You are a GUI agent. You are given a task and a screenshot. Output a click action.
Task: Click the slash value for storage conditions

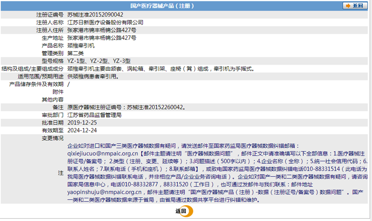click(69, 84)
